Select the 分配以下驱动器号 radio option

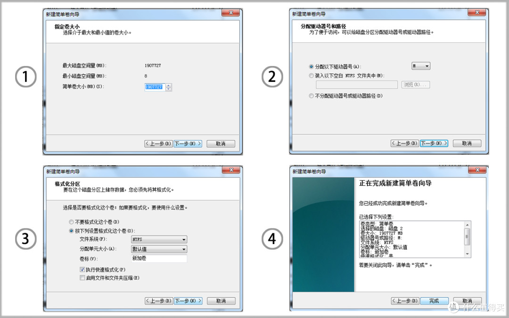point(312,66)
